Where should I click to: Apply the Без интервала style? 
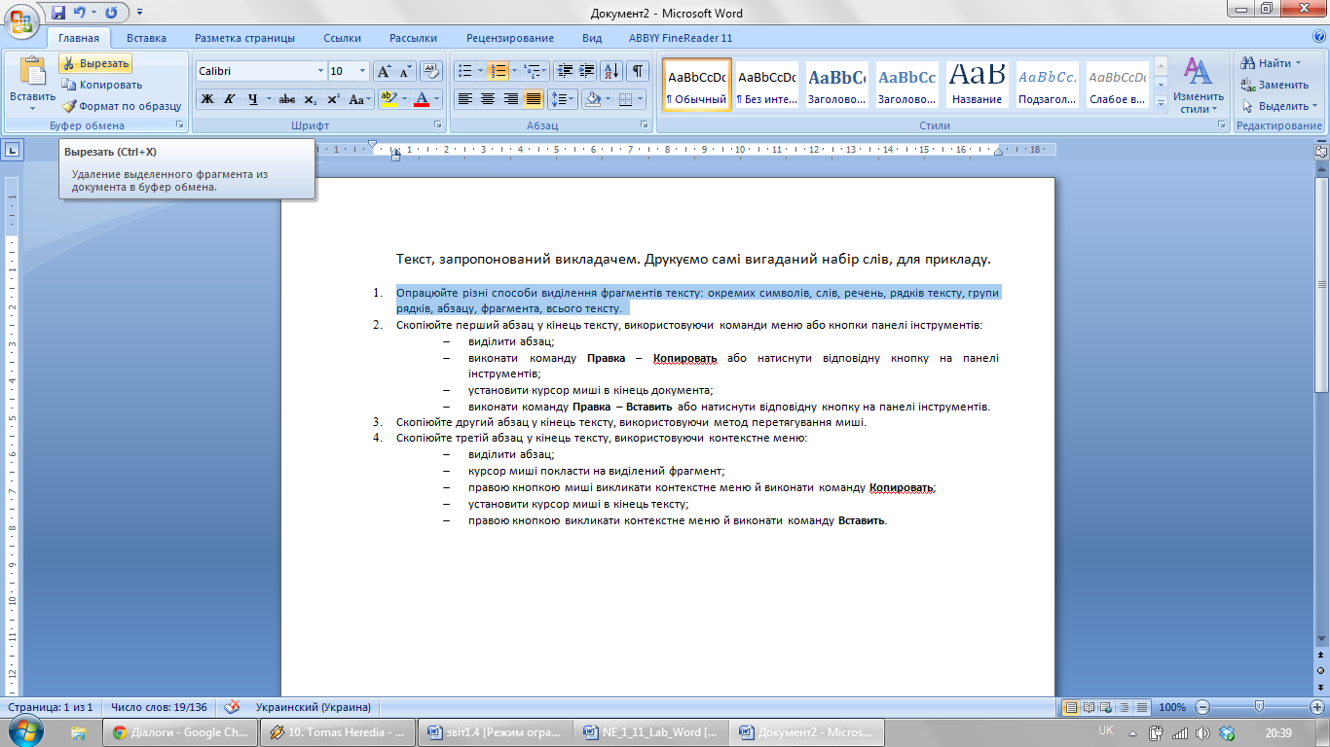click(766, 86)
